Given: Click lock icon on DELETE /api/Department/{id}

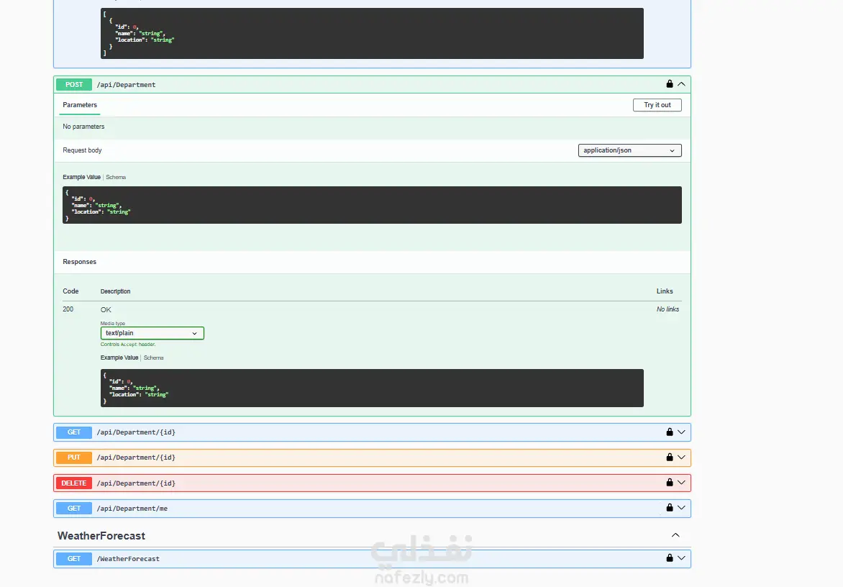Looking at the screenshot, I should pos(670,482).
